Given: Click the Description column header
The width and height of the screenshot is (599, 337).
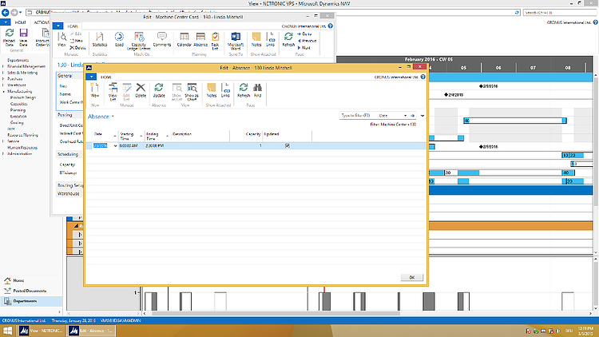Looking at the screenshot, I should (x=200, y=136).
